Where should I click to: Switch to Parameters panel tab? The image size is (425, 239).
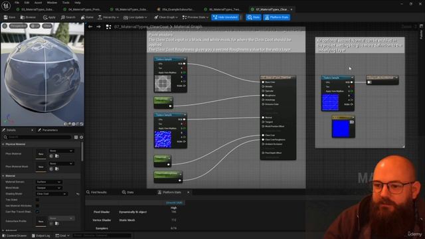tap(48, 130)
